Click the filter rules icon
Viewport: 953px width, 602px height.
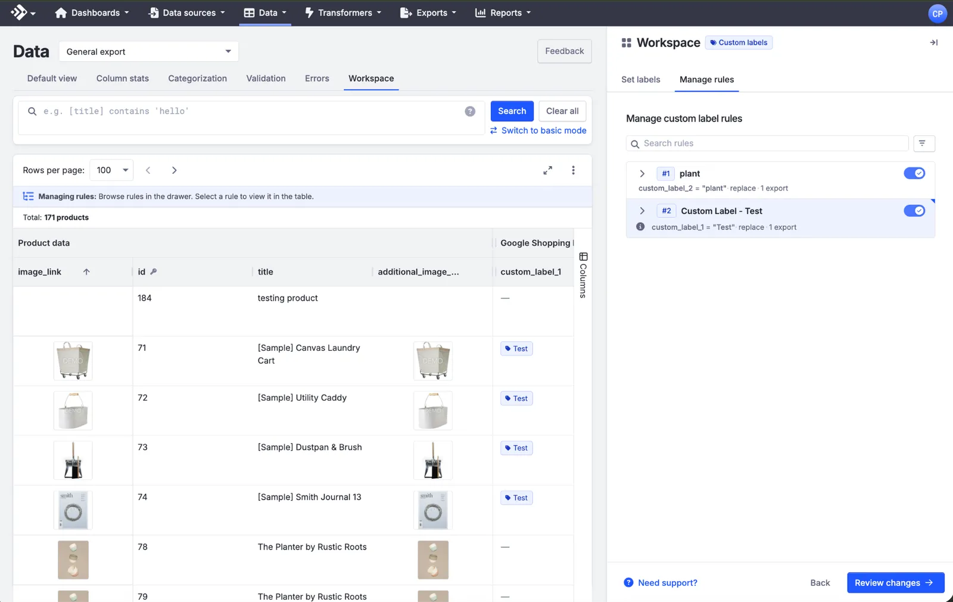click(x=924, y=144)
